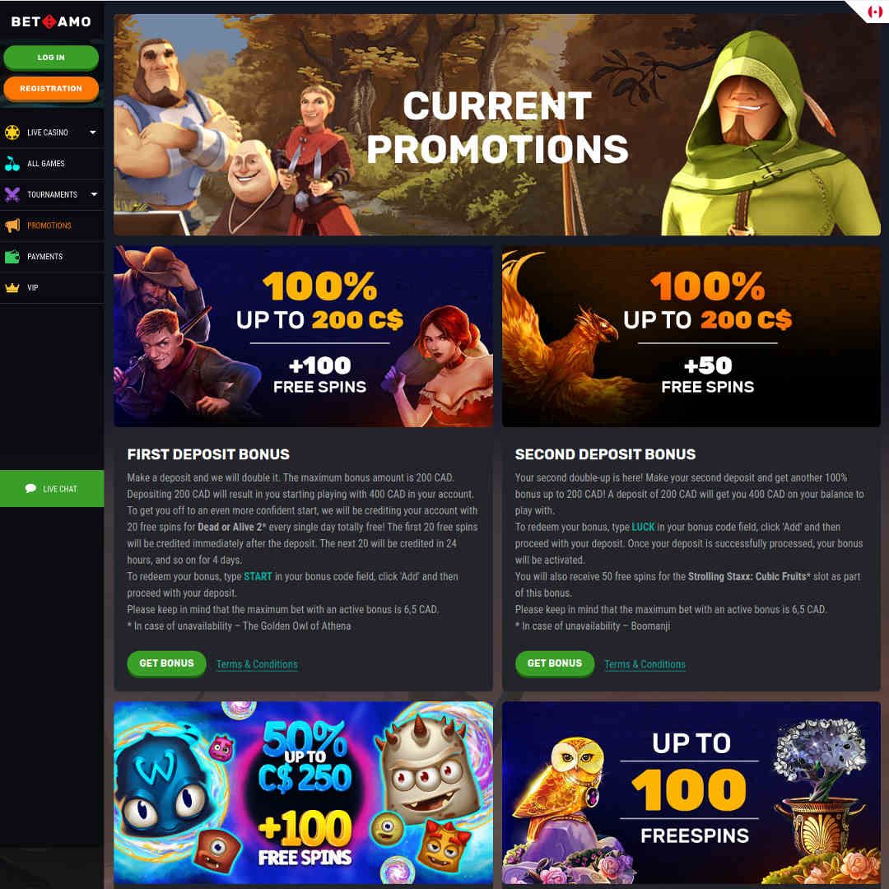This screenshot has width=889, height=889.
Task: Get the First Deposit Bonus
Action: pos(166,663)
